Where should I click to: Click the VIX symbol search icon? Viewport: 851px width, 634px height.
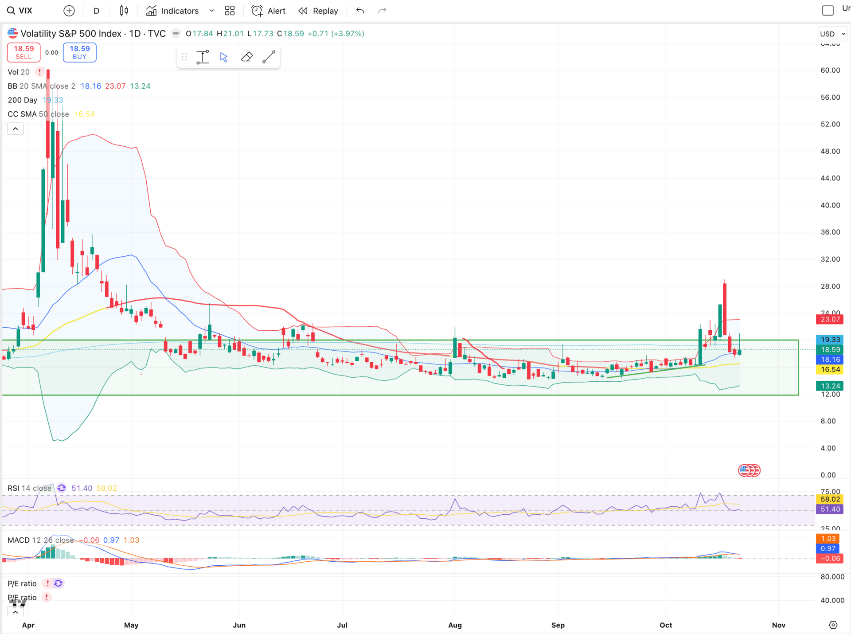coord(11,11)
